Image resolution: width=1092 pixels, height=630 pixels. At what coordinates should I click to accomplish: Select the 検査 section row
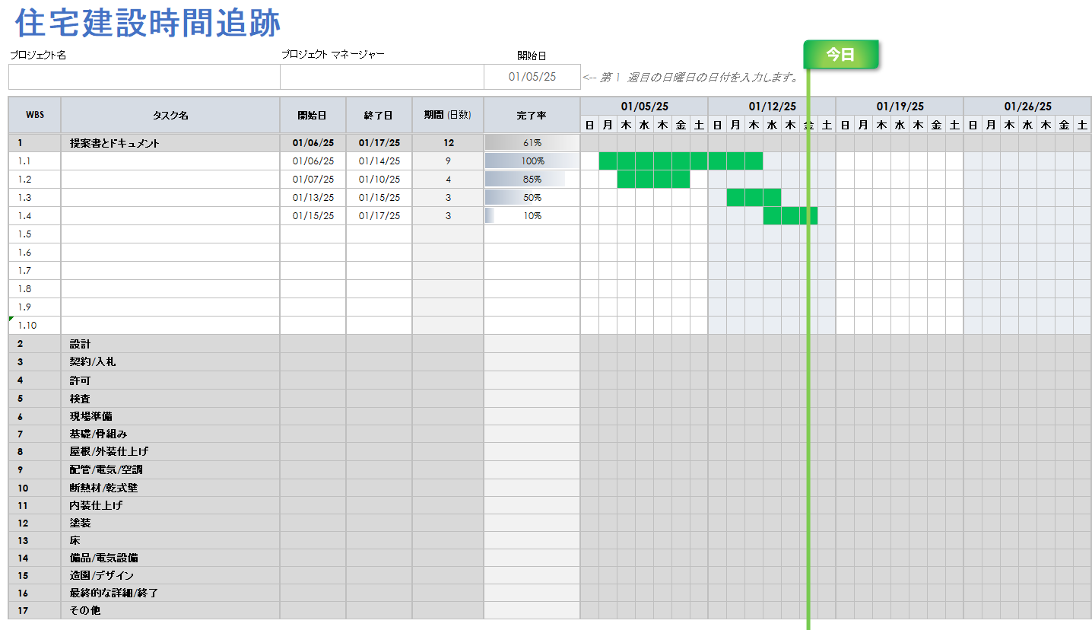[550, 399]
